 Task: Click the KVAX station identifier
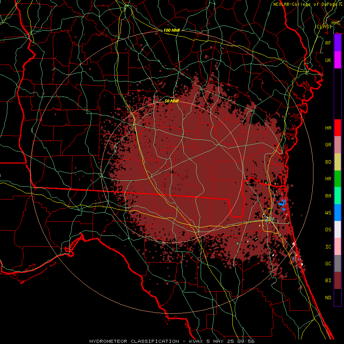(196, 341)
